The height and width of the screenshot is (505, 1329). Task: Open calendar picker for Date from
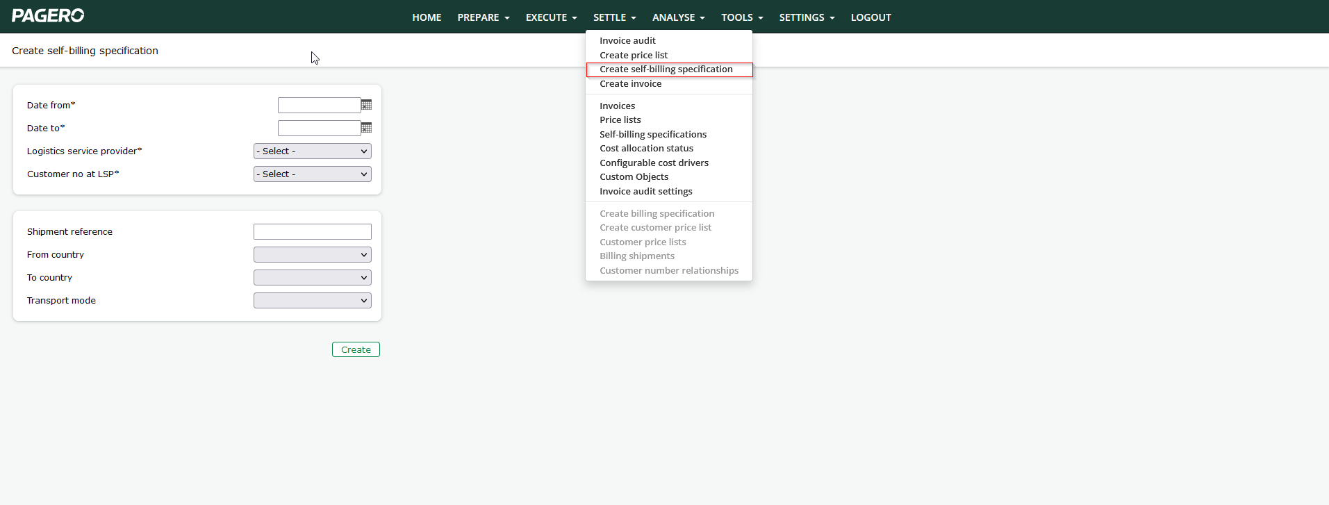click(367, 105)
